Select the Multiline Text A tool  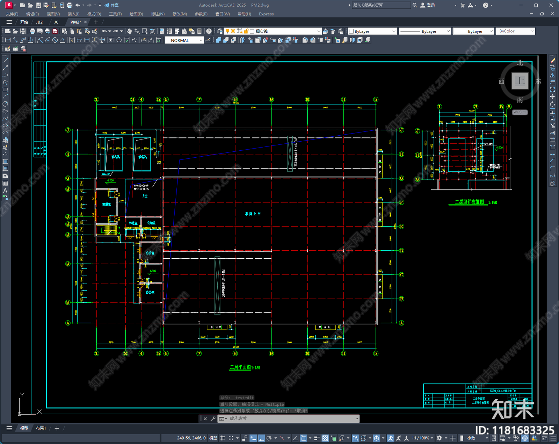[x=5, y=191]
